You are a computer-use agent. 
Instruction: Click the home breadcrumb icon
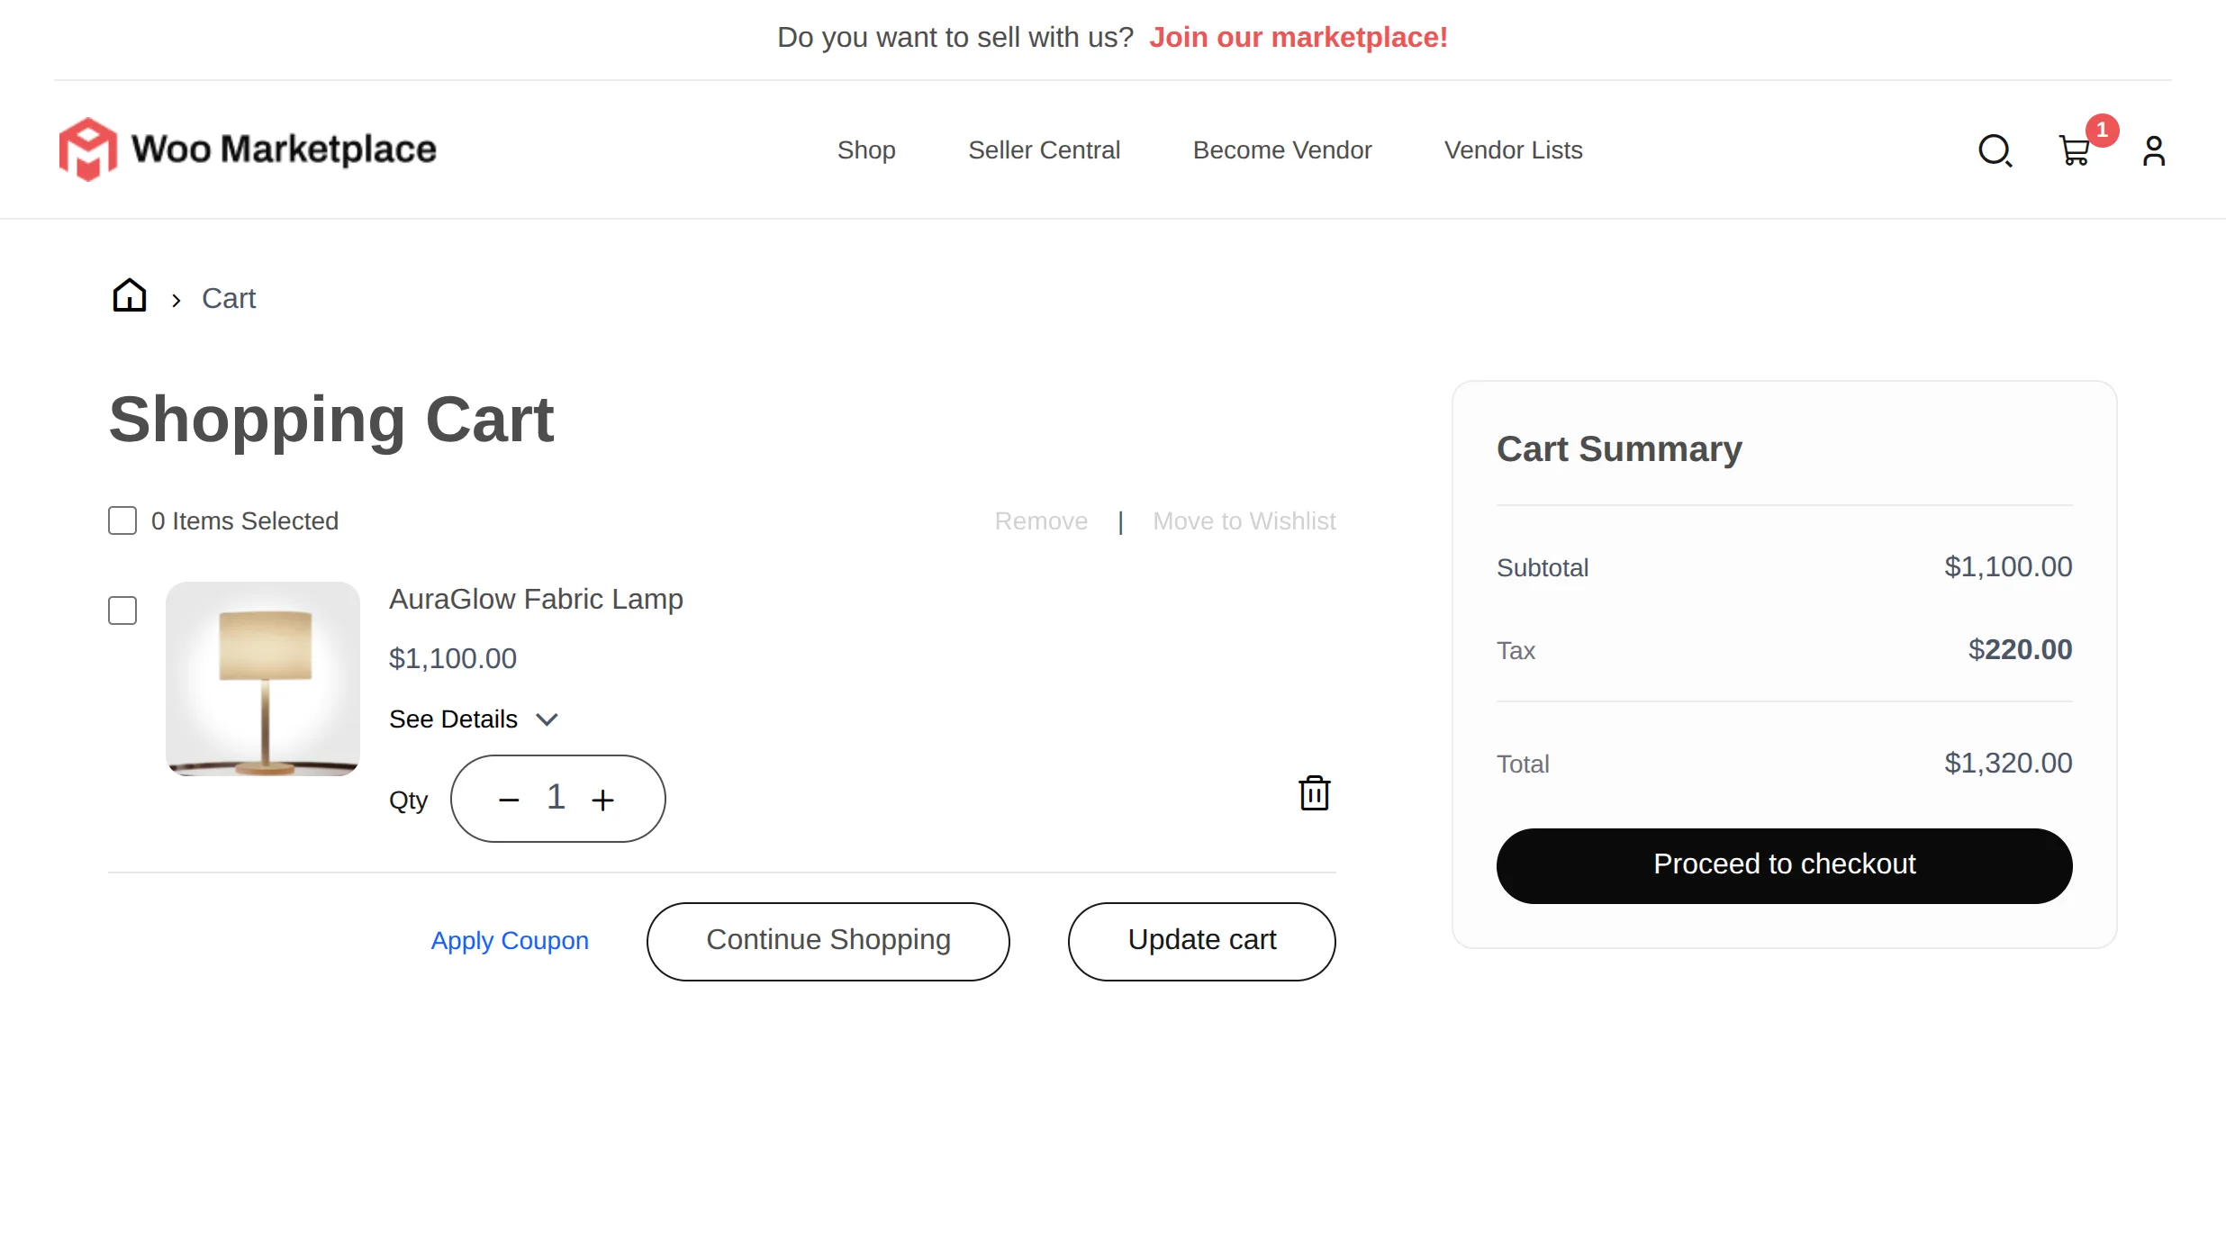tap(129, 295)
